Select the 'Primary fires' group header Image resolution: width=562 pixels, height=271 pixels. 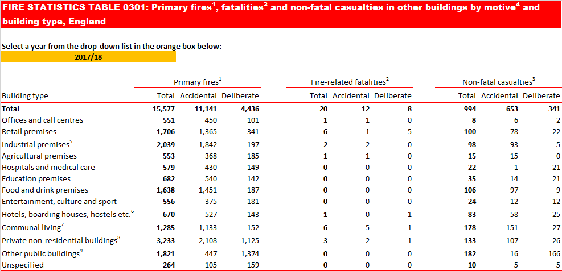tap(198, 82)
